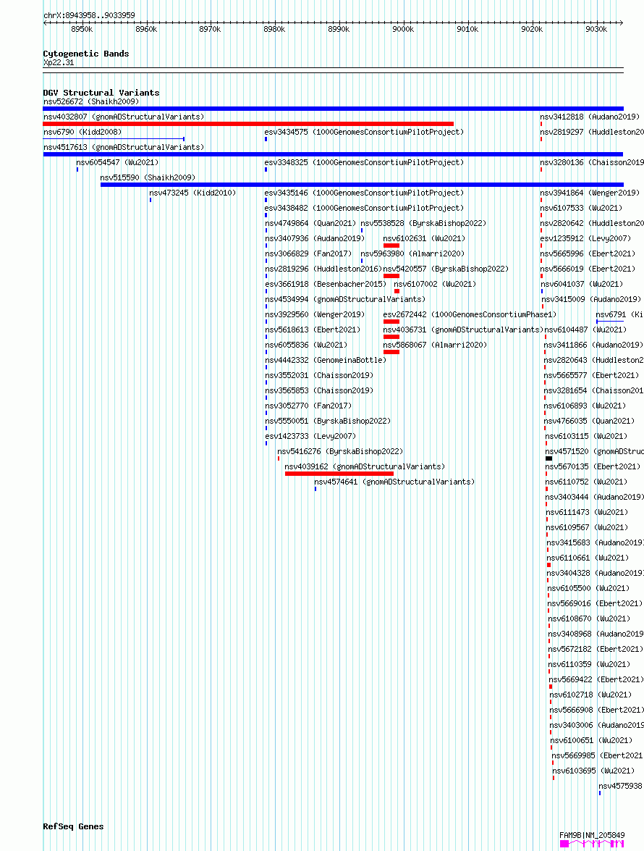Click the FAM9B|NM_205849 gene label
This screenshot has width=644, height=851.
point(592,835)
